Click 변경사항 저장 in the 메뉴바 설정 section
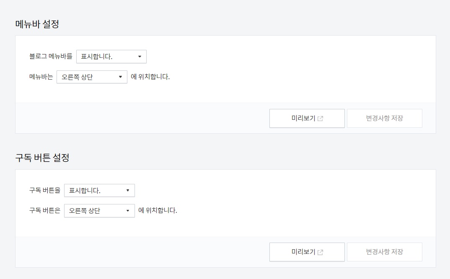This screenshot has width=450, height=279. point(385,119)
